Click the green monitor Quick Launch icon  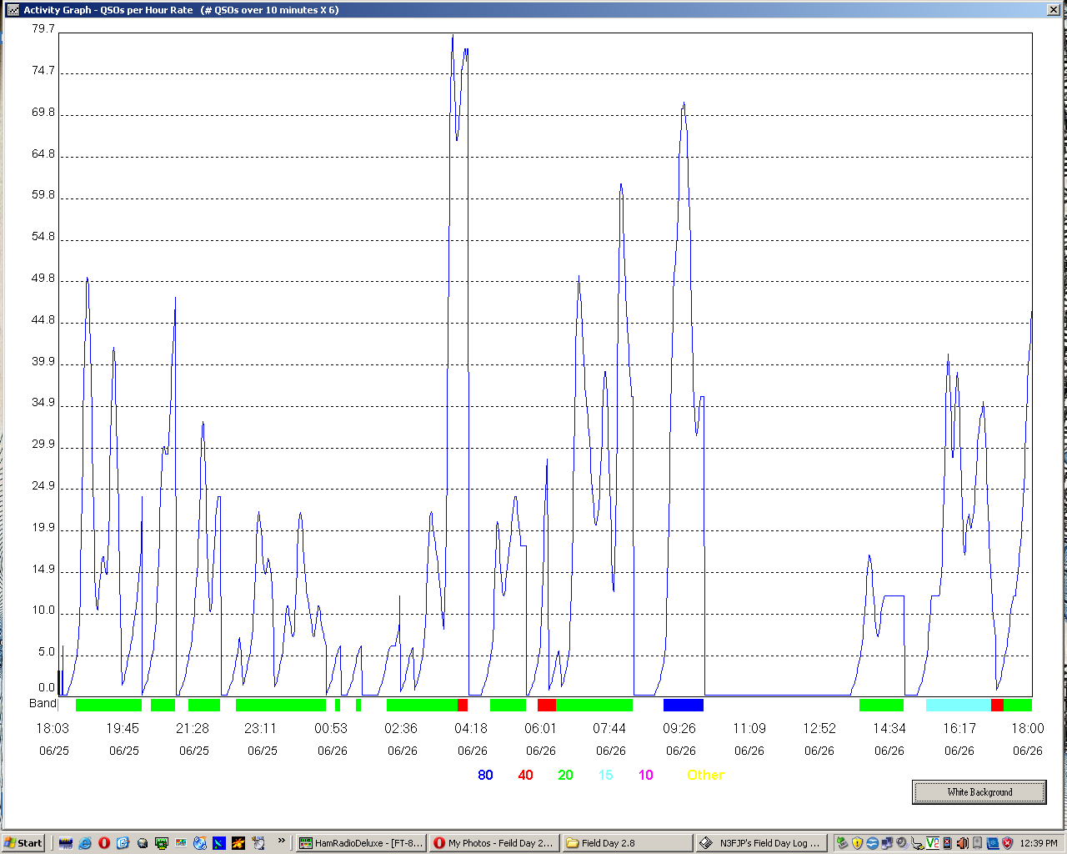(162, 843)
